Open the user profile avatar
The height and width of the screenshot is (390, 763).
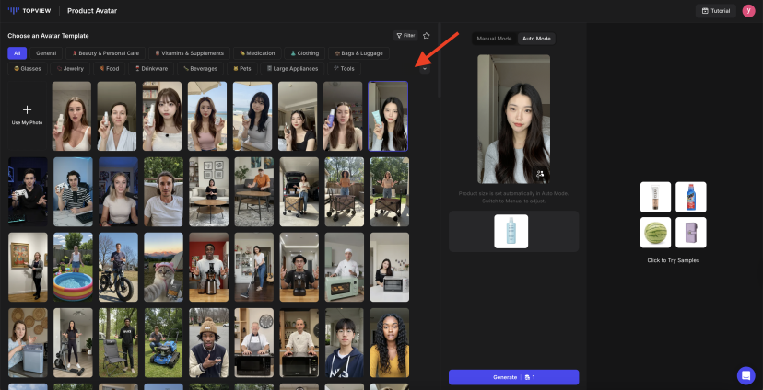(748, 11)
